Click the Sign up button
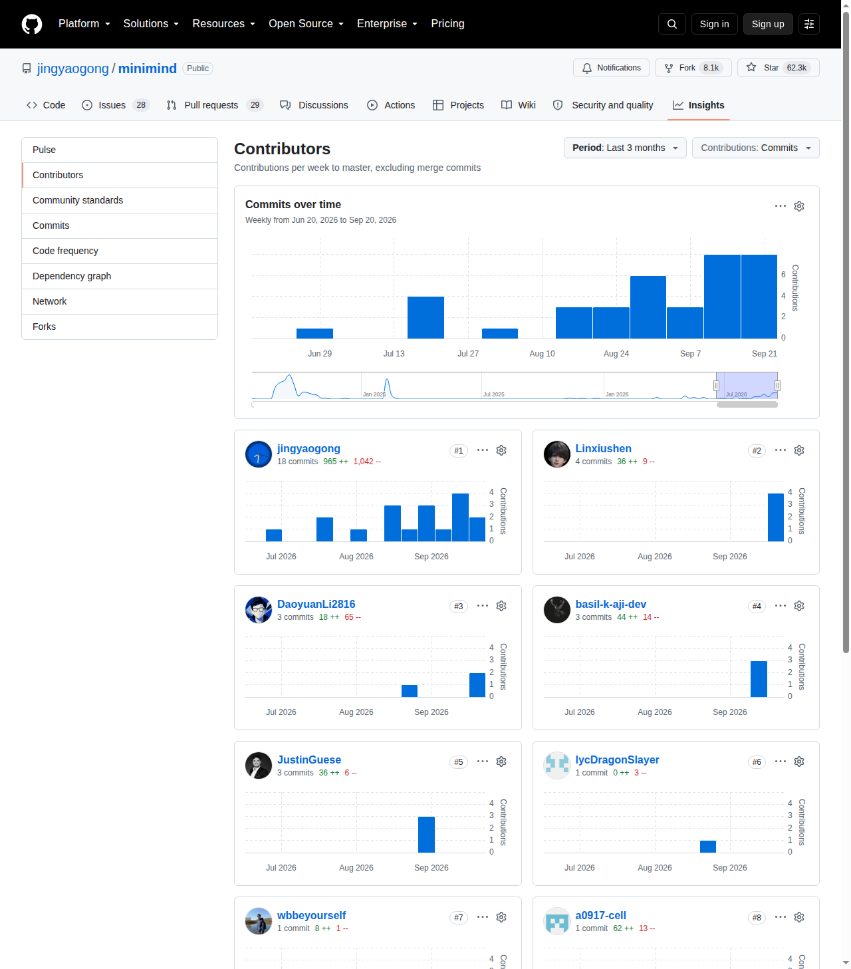 tap(768, 24)
